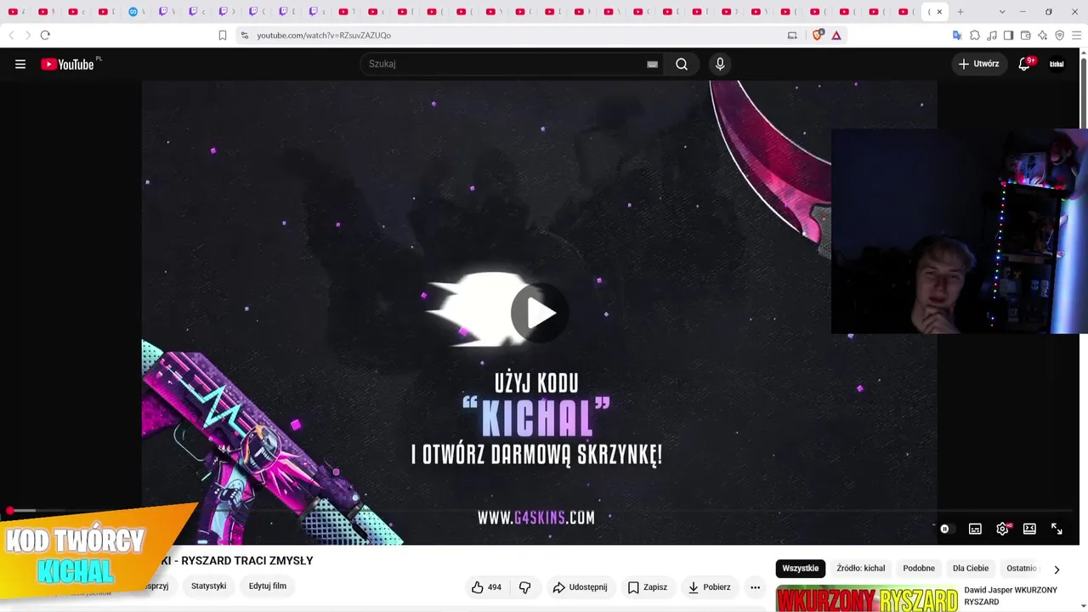1088x612 pixels.
Task: Go forward in browser history
Action: 27,35
